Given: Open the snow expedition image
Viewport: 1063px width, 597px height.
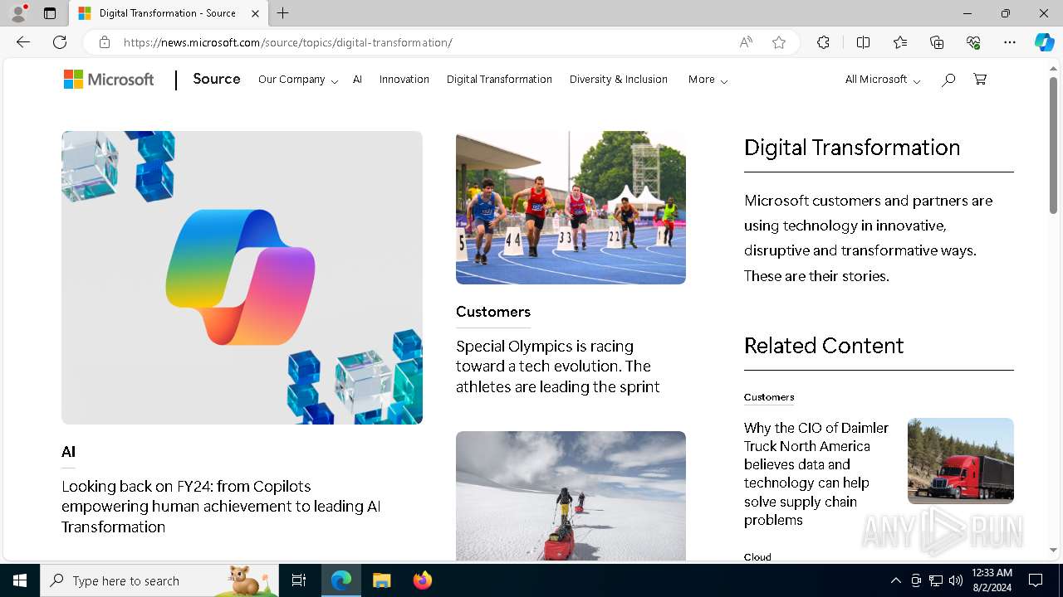Looking at the screenshot, I should pyautogui.click(x=571, y=496).
